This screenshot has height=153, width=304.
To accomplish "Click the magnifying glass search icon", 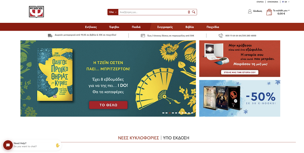I will point(193,12).
